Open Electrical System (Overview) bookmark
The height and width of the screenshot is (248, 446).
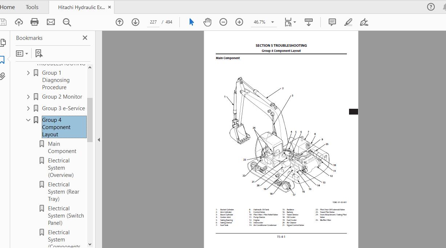61,168
